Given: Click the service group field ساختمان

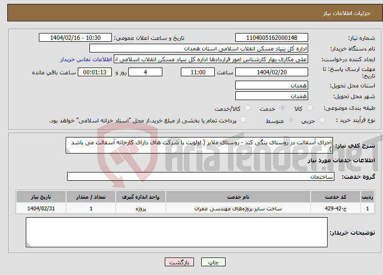Looking at the screenshot, I should (x=201, y=176).
